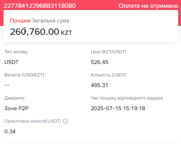Click the info icon beside Орієнтовна комісія
The width and height of the screenshot is (181, 144).
tap(66, 121)
